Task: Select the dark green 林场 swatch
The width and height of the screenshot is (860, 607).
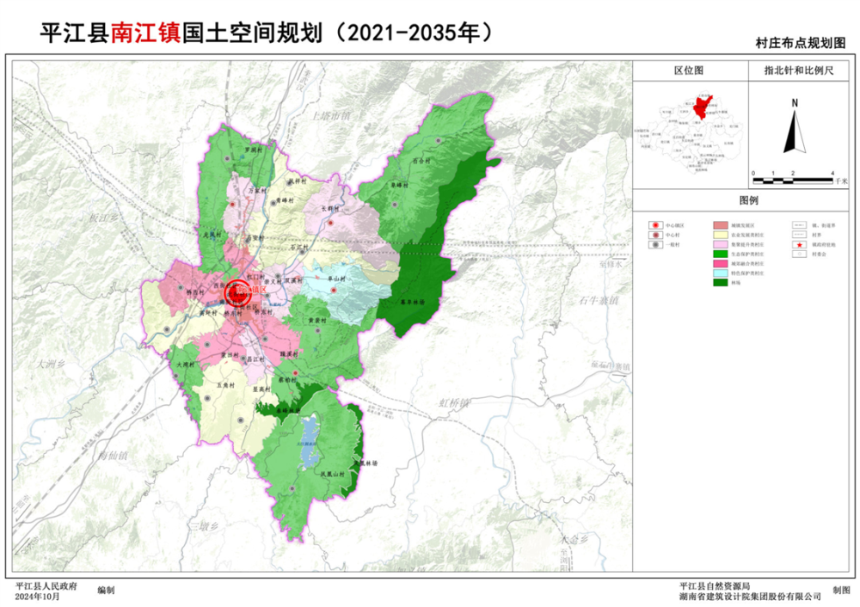Action: (x=721, y=283)
